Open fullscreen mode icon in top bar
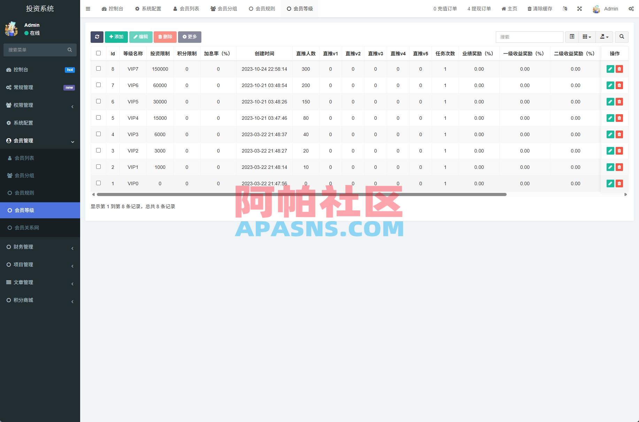The image size is (639, 422). coord(579,8)
